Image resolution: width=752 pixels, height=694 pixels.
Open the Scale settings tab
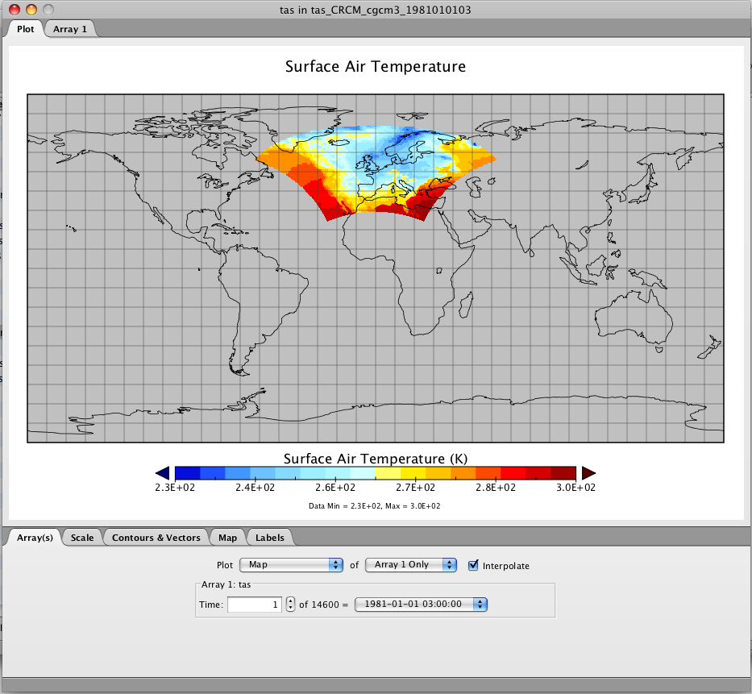[x=82, y=538]
